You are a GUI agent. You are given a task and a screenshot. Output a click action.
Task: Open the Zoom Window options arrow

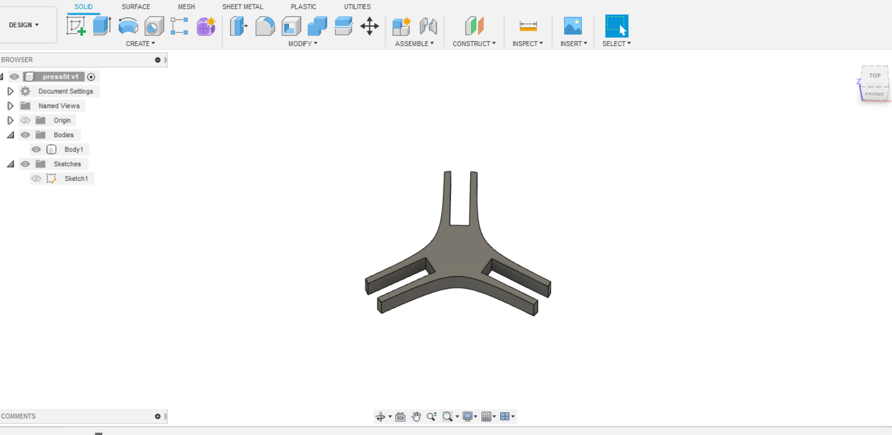click(457, 417)
